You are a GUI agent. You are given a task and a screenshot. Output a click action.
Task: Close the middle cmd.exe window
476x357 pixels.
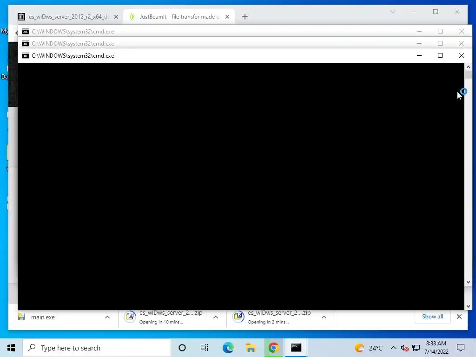(462, 43)
